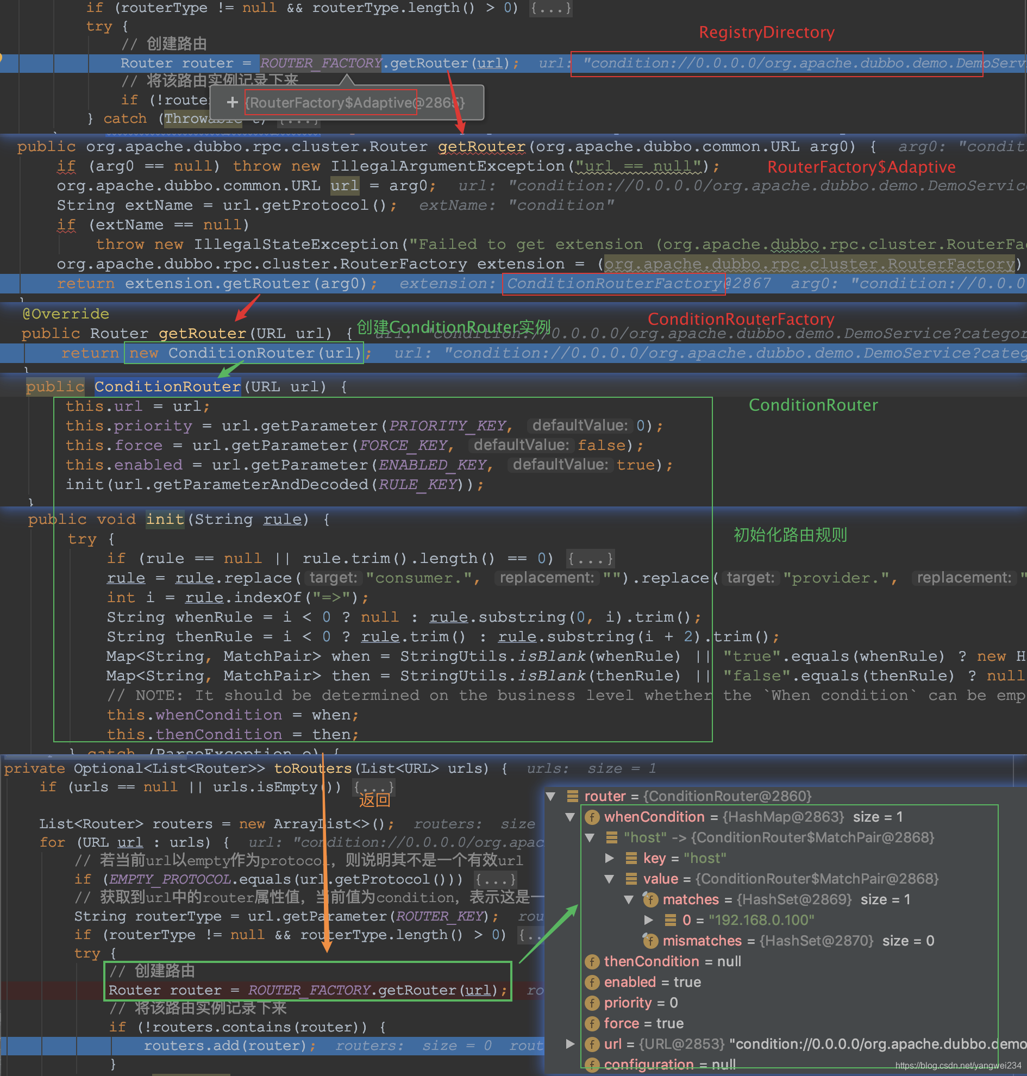This screenshot has width=1027, height=1076.
Task: Click getRouter method name in RouterFactory$Adaptive
Action: (482, 147)
